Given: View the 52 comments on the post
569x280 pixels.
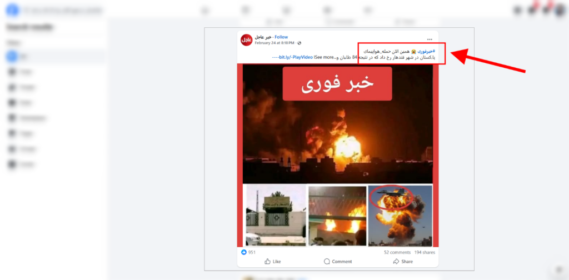Looking at the screenshot, I should point(397,252).
